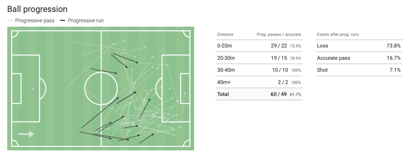The height and width of the screenshot is (159, 412).
Task: Select the 30-40m distance row
Action: (259, 70)
